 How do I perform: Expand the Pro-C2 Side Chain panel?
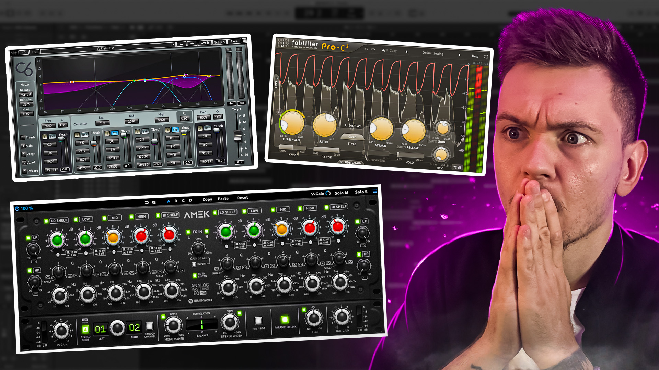tap(351, 163)
